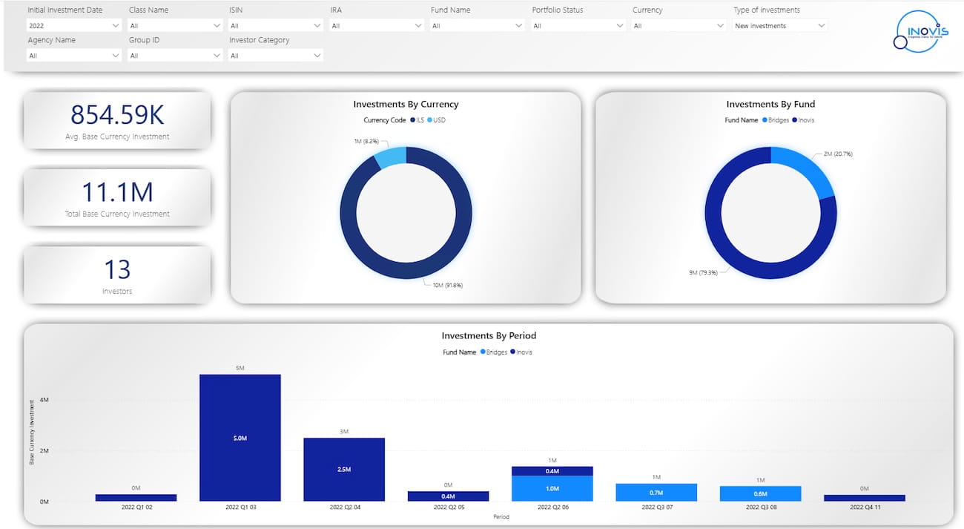The width and height of the screenshot is (964, 529).
Task: Open the ISIN filter dropdown
Action: pyautogui.click(x=275, y=26)
